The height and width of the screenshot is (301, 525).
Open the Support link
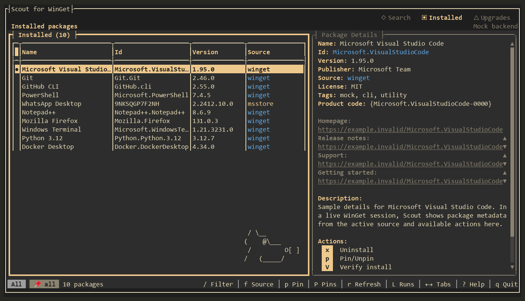click(410, 164)
